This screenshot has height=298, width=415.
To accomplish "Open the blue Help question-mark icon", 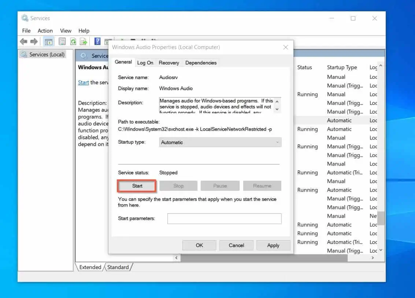I will tap(97, 41).
